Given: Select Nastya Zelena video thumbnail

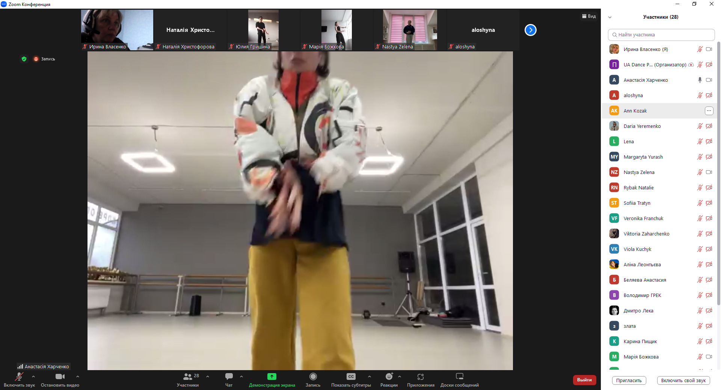Looking at the screenshot, I should 410,30.
